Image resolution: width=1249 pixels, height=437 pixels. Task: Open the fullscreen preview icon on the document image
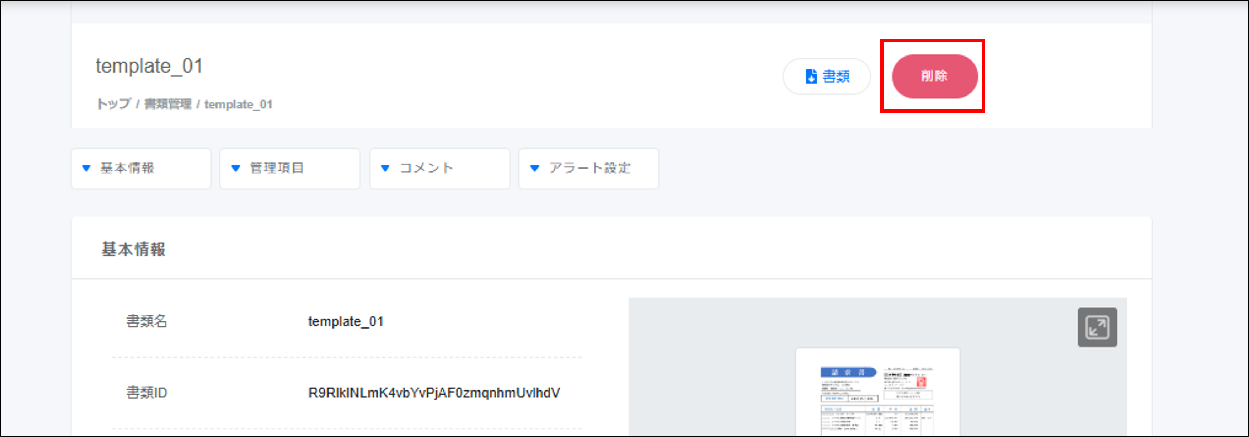(x=1097, y=327)
